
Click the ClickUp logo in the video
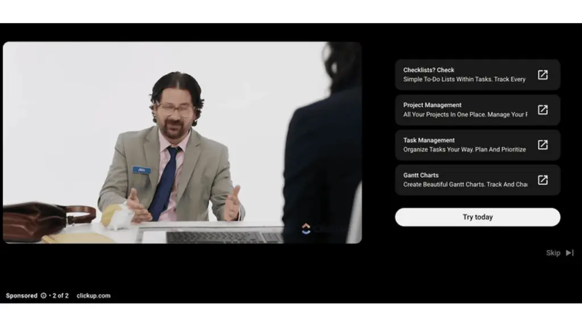click(x=306, y=229)
